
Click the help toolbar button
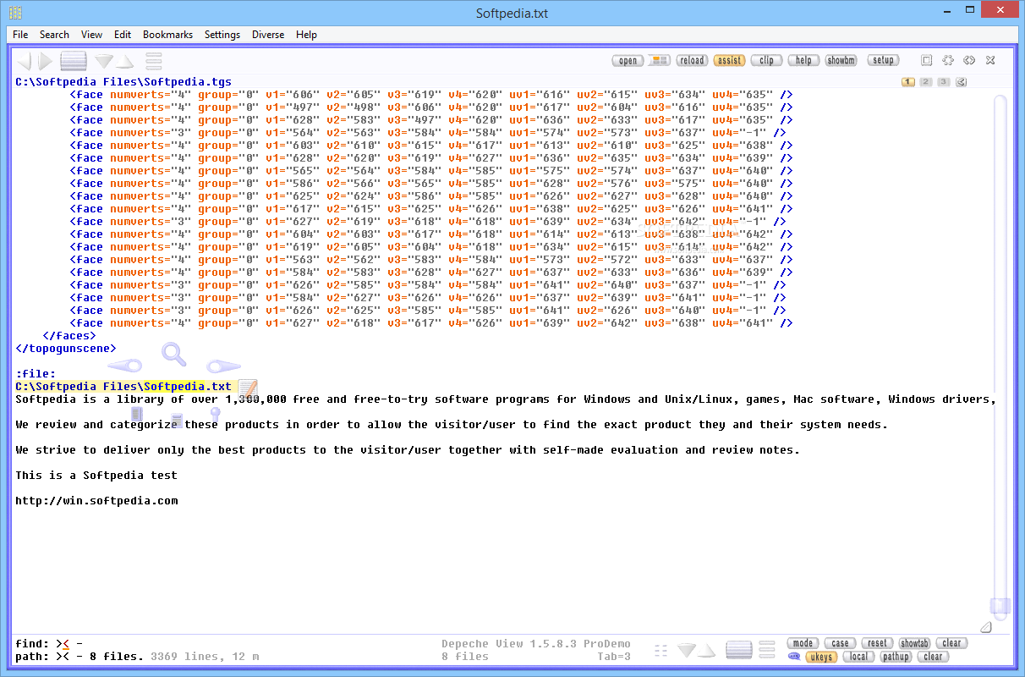[x=803, y=60]
